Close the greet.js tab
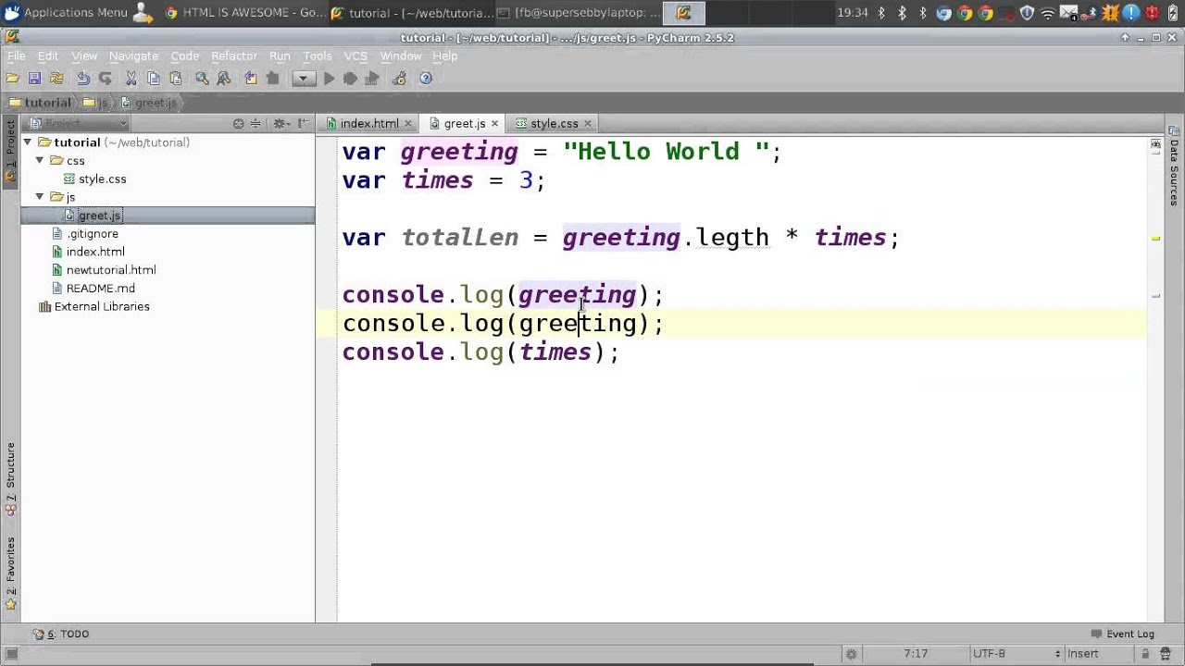The width and height of the screenshot is (1185, 666). pos(494,123)
